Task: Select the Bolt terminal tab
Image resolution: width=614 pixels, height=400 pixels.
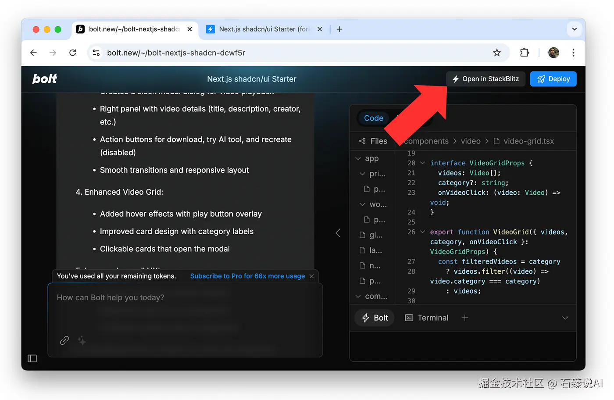Action: (x=375, y=318)
